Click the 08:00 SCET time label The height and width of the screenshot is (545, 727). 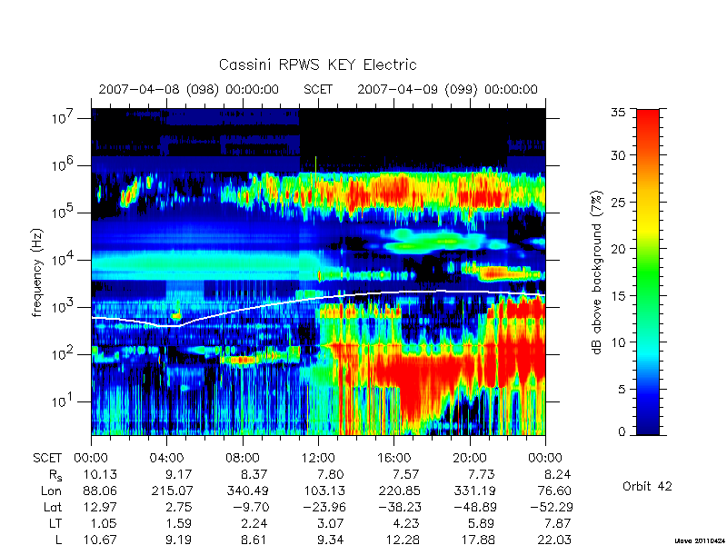click(x=242, y=459)
